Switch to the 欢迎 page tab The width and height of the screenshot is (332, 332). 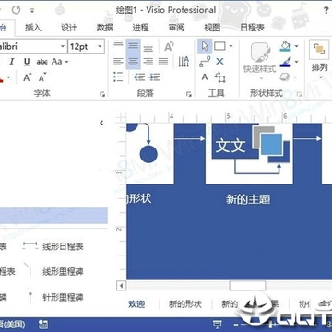click(x=136, y=304)
